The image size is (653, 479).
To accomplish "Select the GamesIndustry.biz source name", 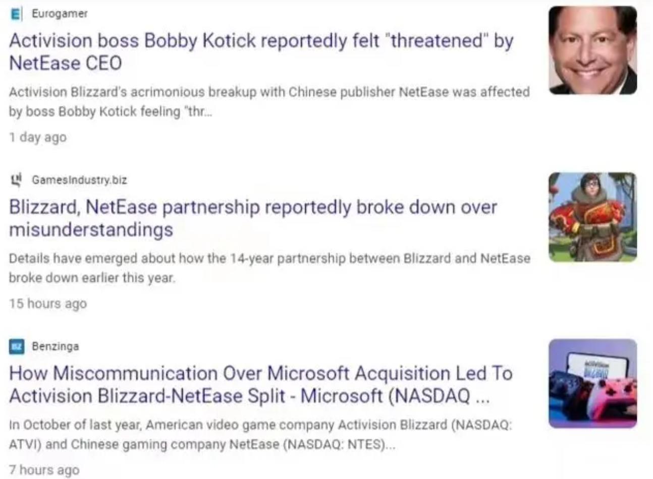I will pyautogui.click(x=79, y=179).
